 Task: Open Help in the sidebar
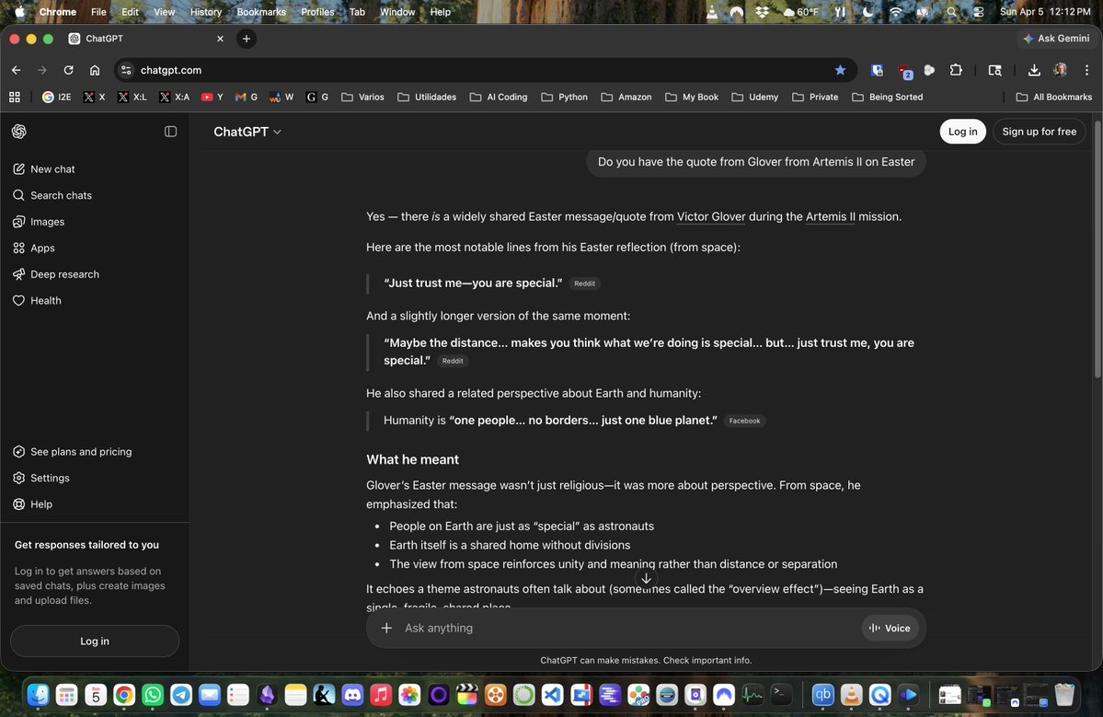click(x=94, y=503)
